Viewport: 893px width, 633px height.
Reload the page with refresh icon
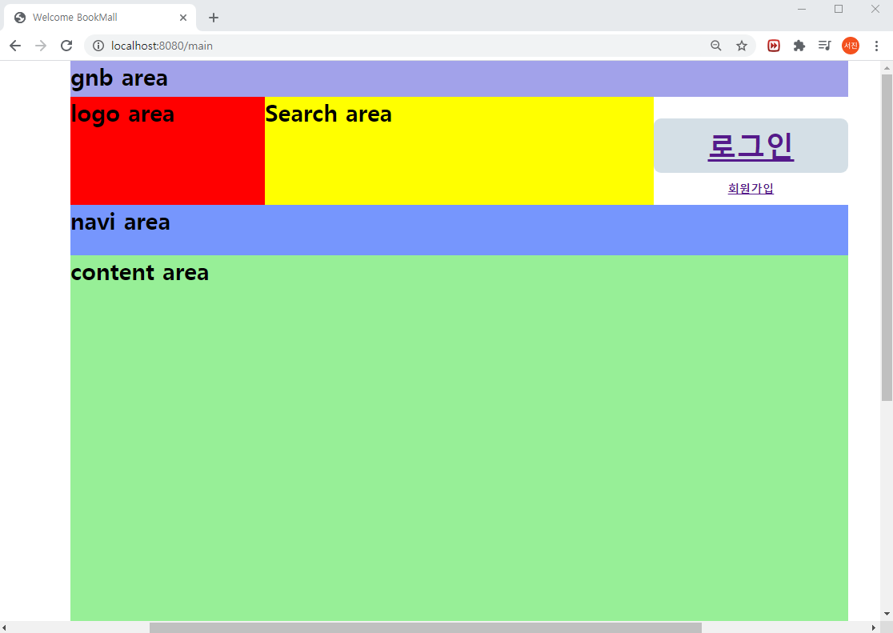tap(66, 46)
